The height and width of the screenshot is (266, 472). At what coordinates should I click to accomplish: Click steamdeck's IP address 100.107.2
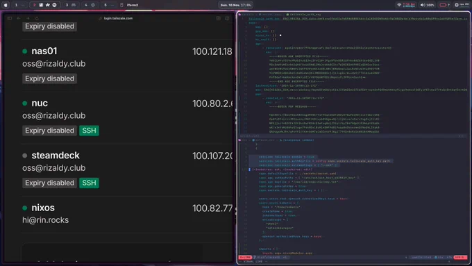tap(212, 156)
